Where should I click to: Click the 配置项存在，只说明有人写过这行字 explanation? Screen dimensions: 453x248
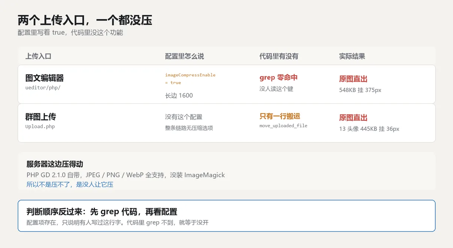click(117, 222)
